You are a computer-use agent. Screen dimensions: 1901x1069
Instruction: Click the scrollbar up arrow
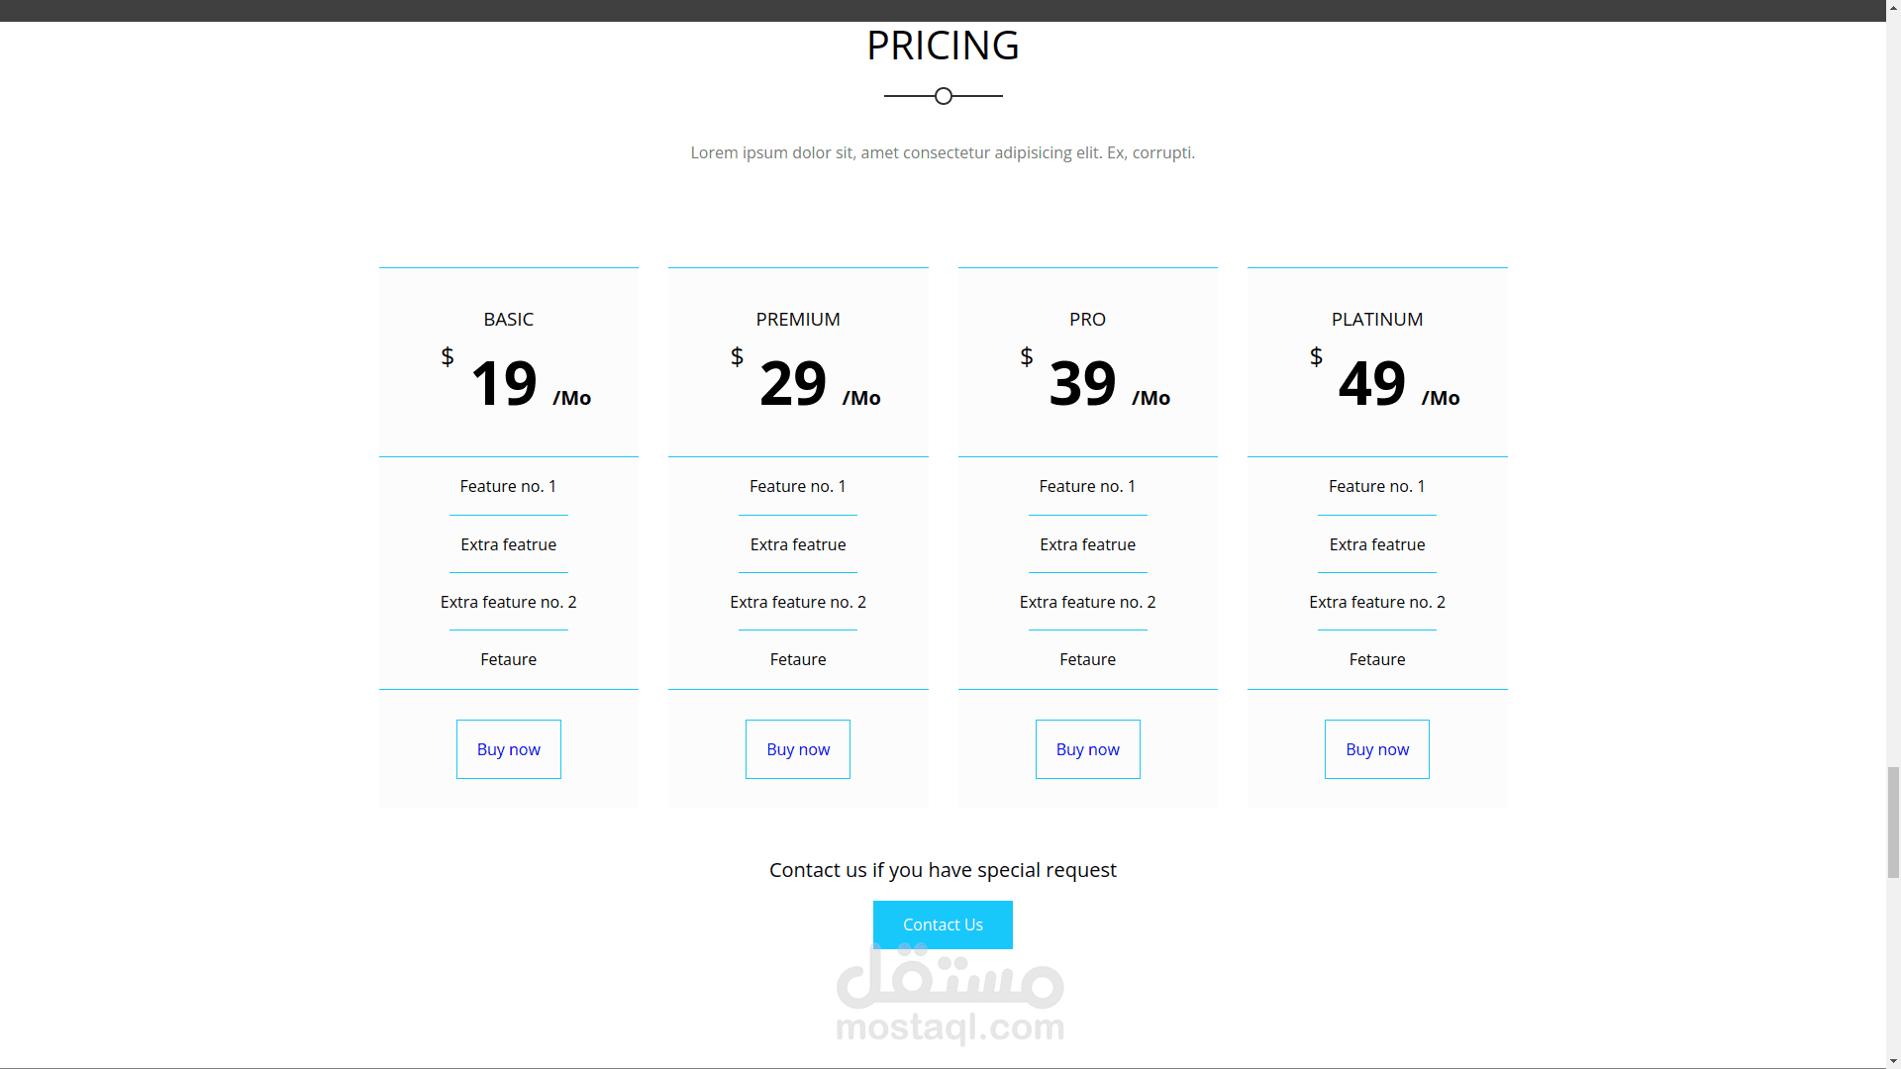coord(1893,10)
